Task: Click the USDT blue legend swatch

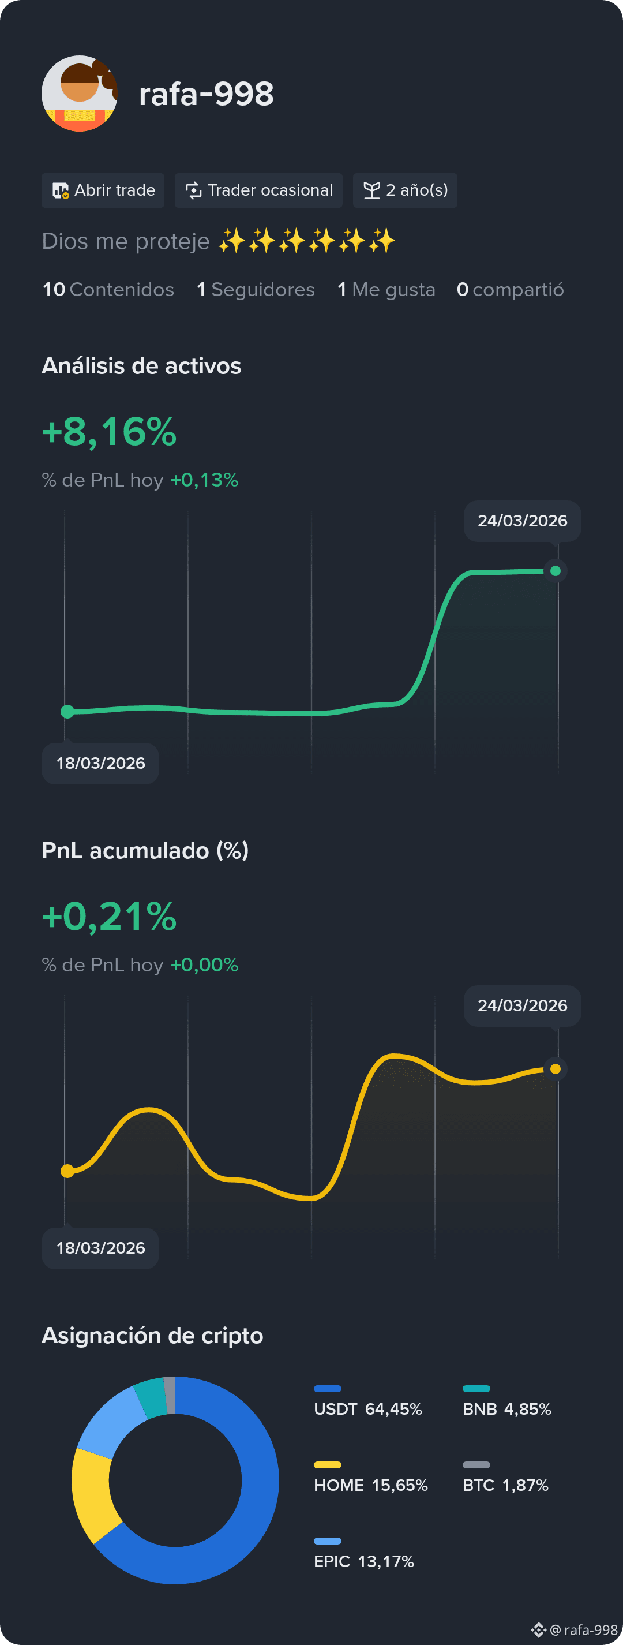Action: click(328, 1388)
